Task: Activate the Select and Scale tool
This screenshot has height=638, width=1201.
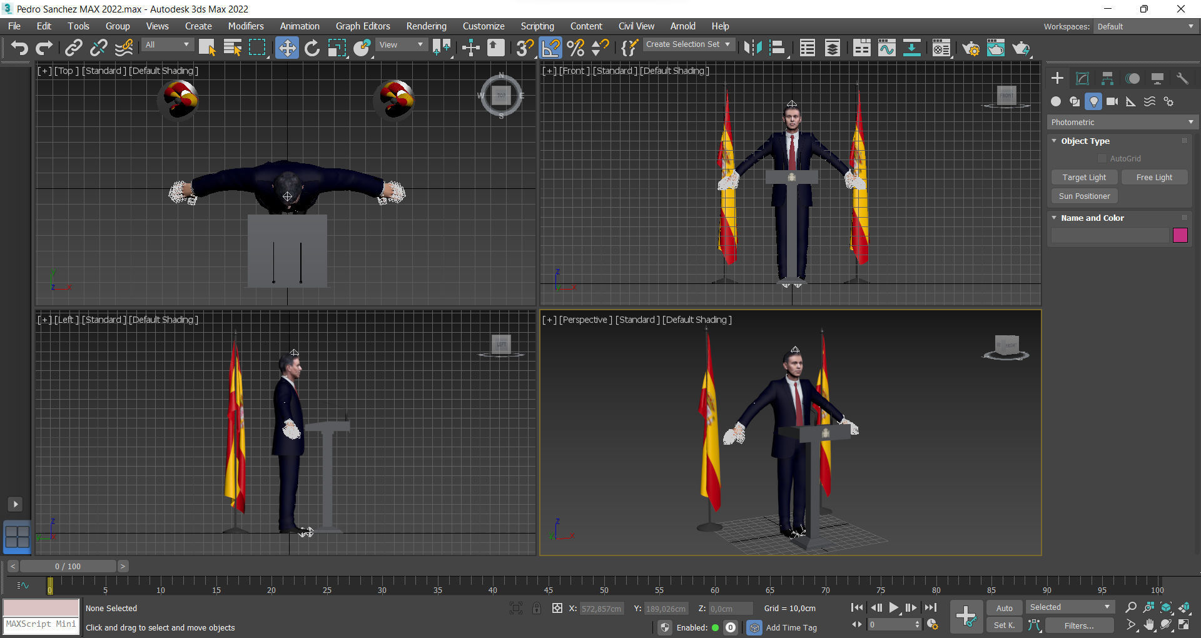Action: pyautogui.click(x=337, y=48)
